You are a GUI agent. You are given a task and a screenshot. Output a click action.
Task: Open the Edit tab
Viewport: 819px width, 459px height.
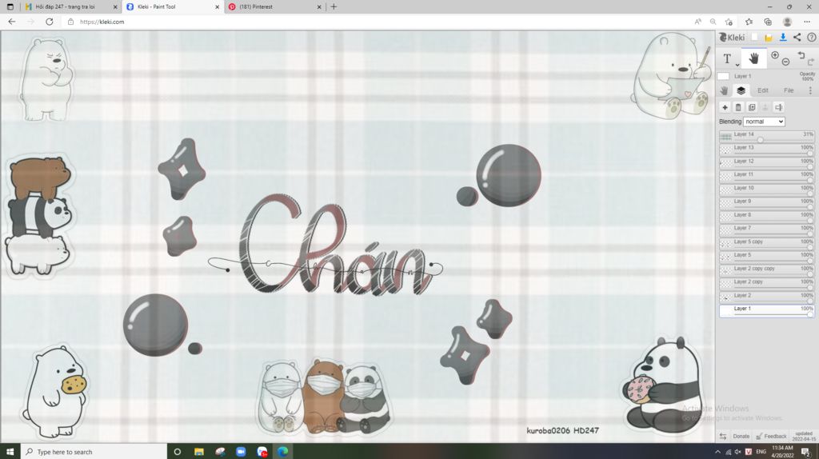click(762, 90)
